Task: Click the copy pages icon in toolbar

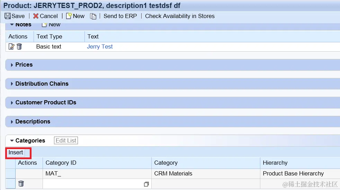Action: (x=93, y=16)
